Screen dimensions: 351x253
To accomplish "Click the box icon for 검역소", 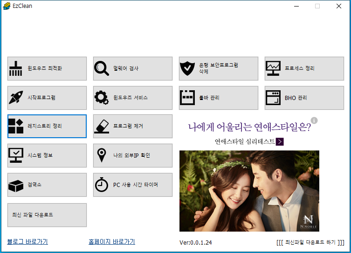I will click(x=16, y=186).
